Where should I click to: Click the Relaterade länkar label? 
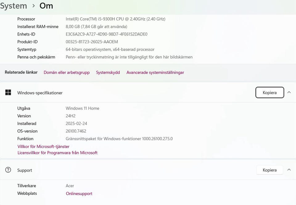tap(21, 72)
